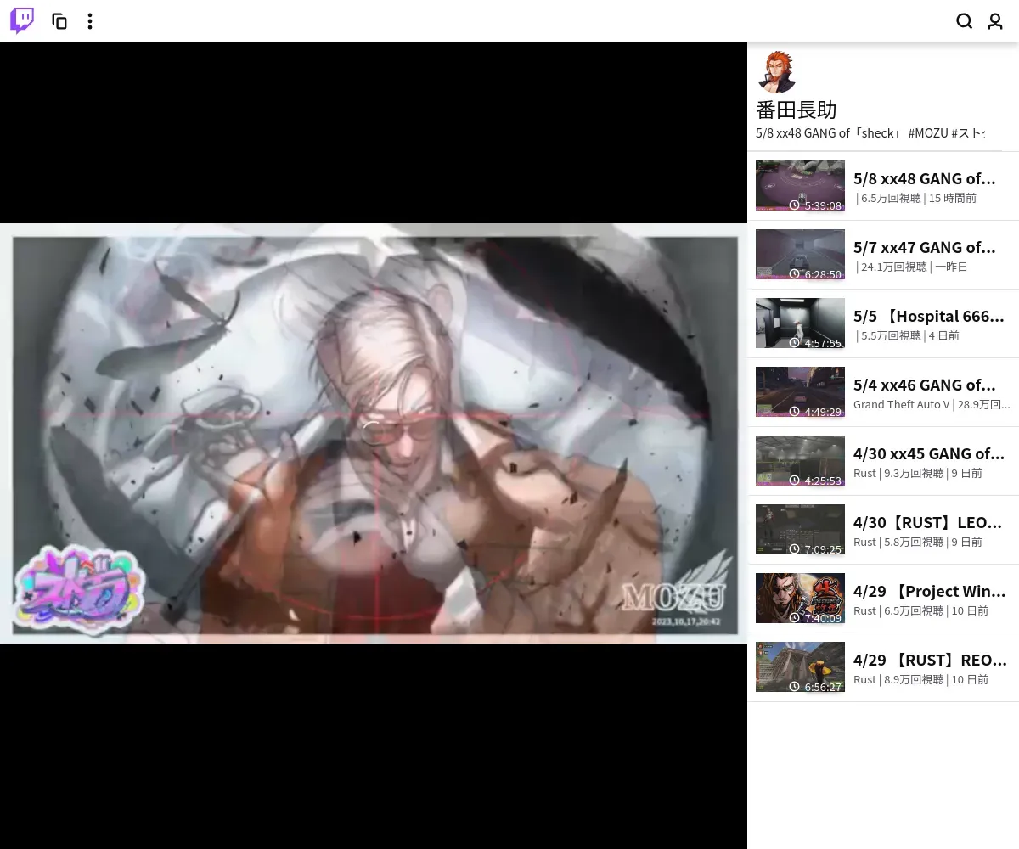Open thumbnail of 5/8 xx48 GANG video
This screenshot has width=1019, height=849.
pyautogui.click(x=800, y=186)
